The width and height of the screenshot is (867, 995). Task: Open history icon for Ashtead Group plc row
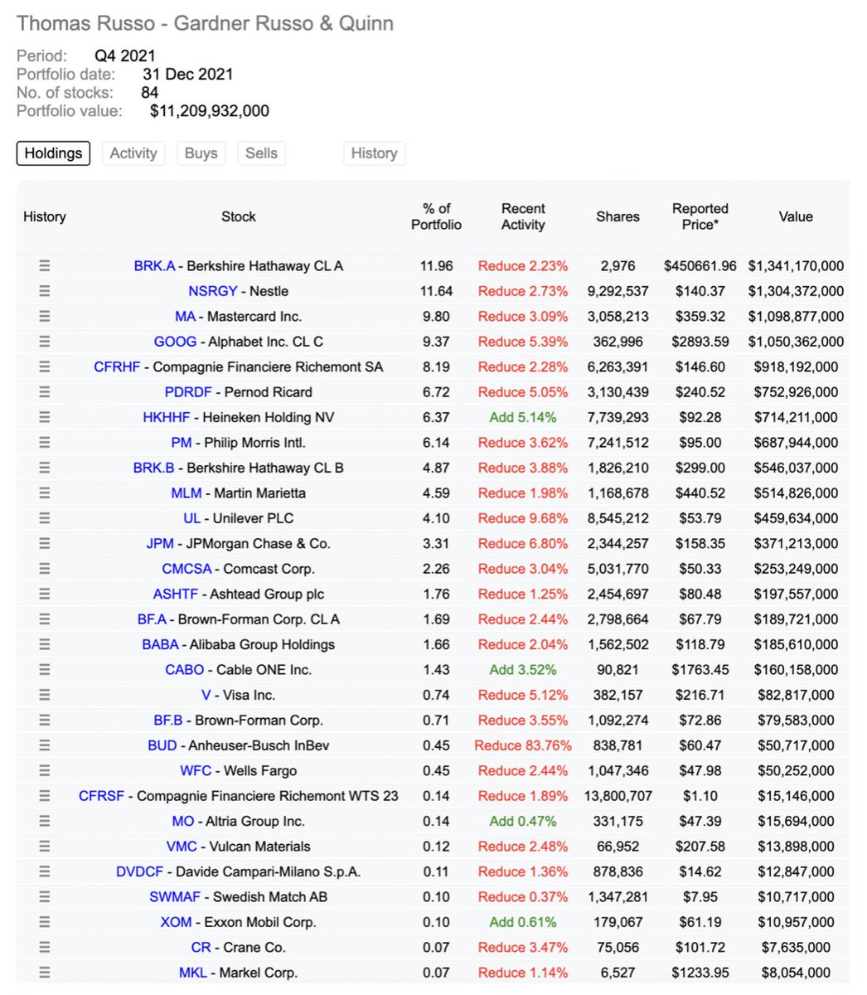[x=45, y=594]
